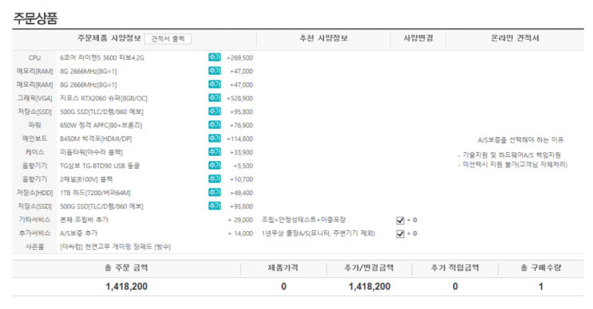Image resolution: width=593 pixels, height=309 pixels.
Task: Click the 사은품 row label
Action: coord(34,247)
